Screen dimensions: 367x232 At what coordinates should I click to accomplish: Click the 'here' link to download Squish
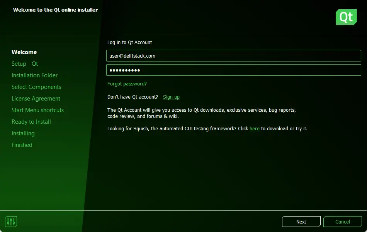pos(255,129)
